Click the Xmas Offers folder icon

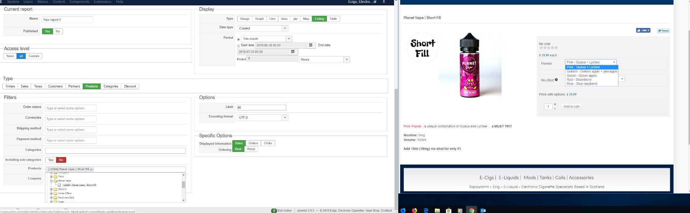coord(55,193)
